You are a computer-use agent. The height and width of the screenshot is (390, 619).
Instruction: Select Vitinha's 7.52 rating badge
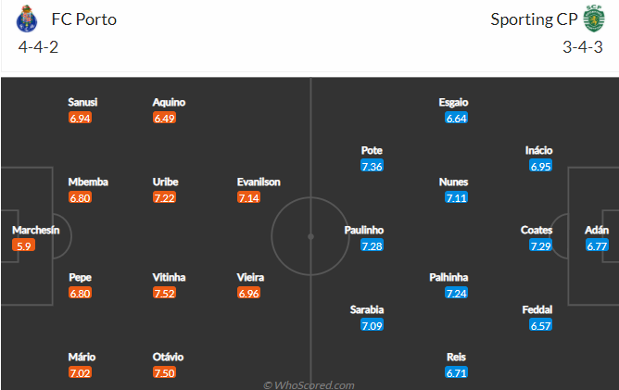point(164,293)
